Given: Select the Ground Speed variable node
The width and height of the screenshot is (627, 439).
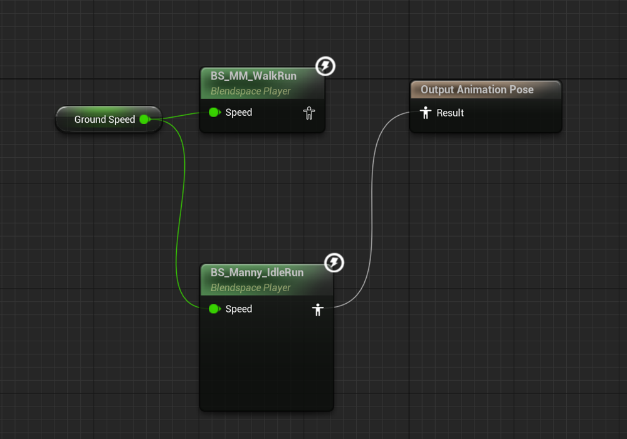Looking at the screenshot, I should click(108, 120).
